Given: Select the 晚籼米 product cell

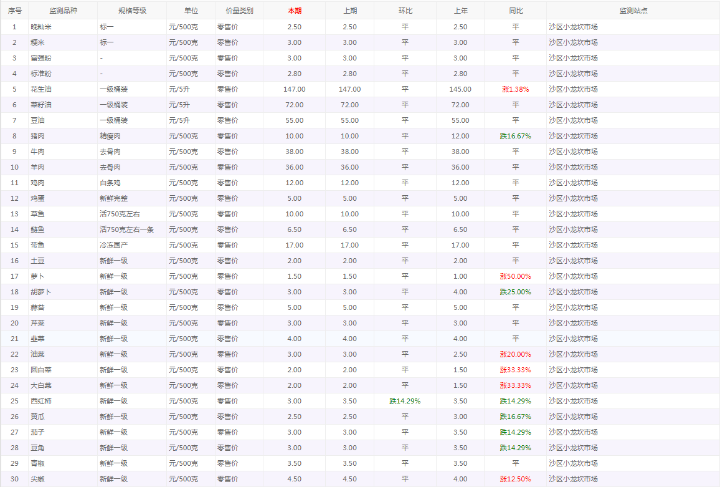Looking at the screenshot, I should coord(63,27).
